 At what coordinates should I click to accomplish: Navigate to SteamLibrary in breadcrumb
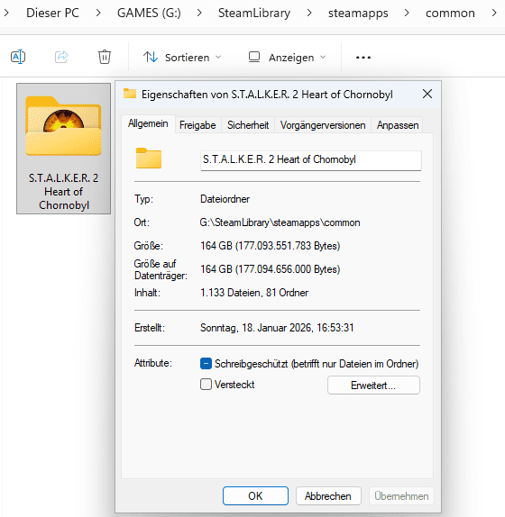click(x=254, y=13)
